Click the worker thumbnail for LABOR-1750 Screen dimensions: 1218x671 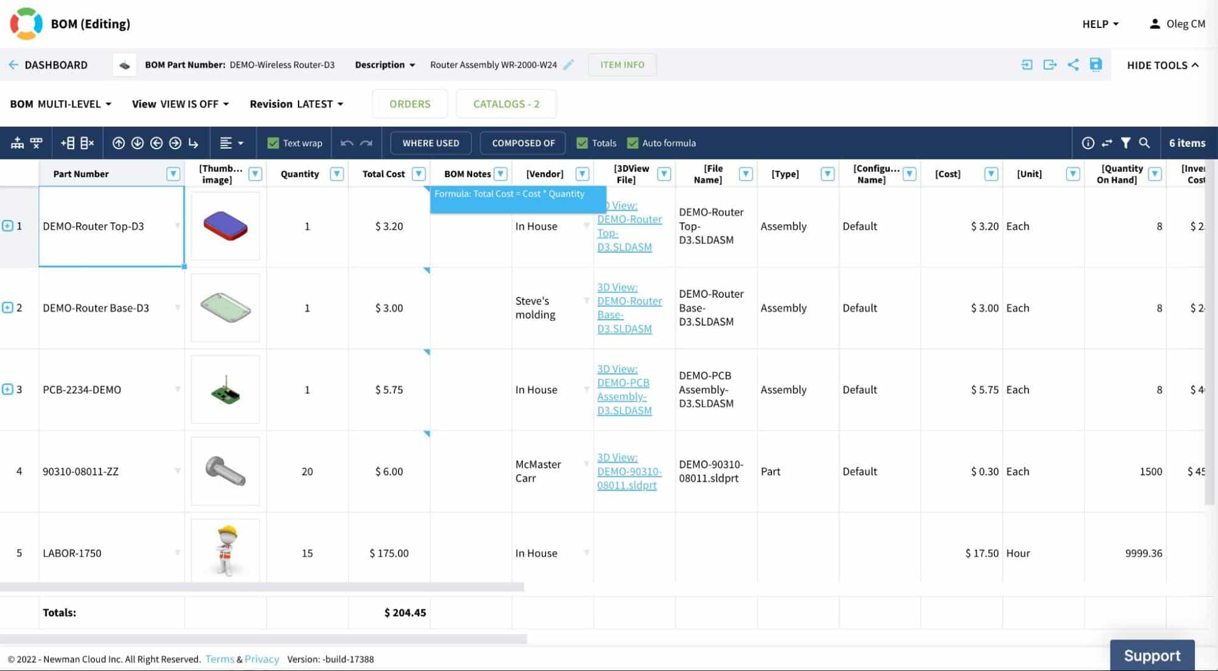pyautogui.click(x=225, y=550)
